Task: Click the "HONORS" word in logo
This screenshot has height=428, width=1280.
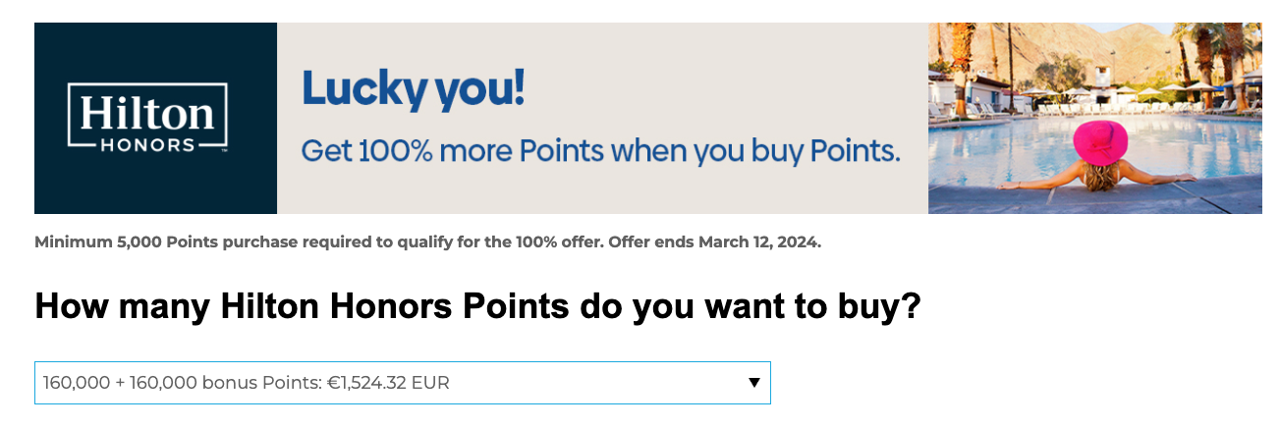Action: pyautogui.click(x=147, y=143)
